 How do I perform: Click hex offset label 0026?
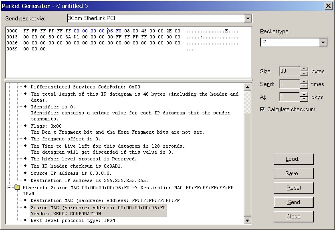coord(12,43)
